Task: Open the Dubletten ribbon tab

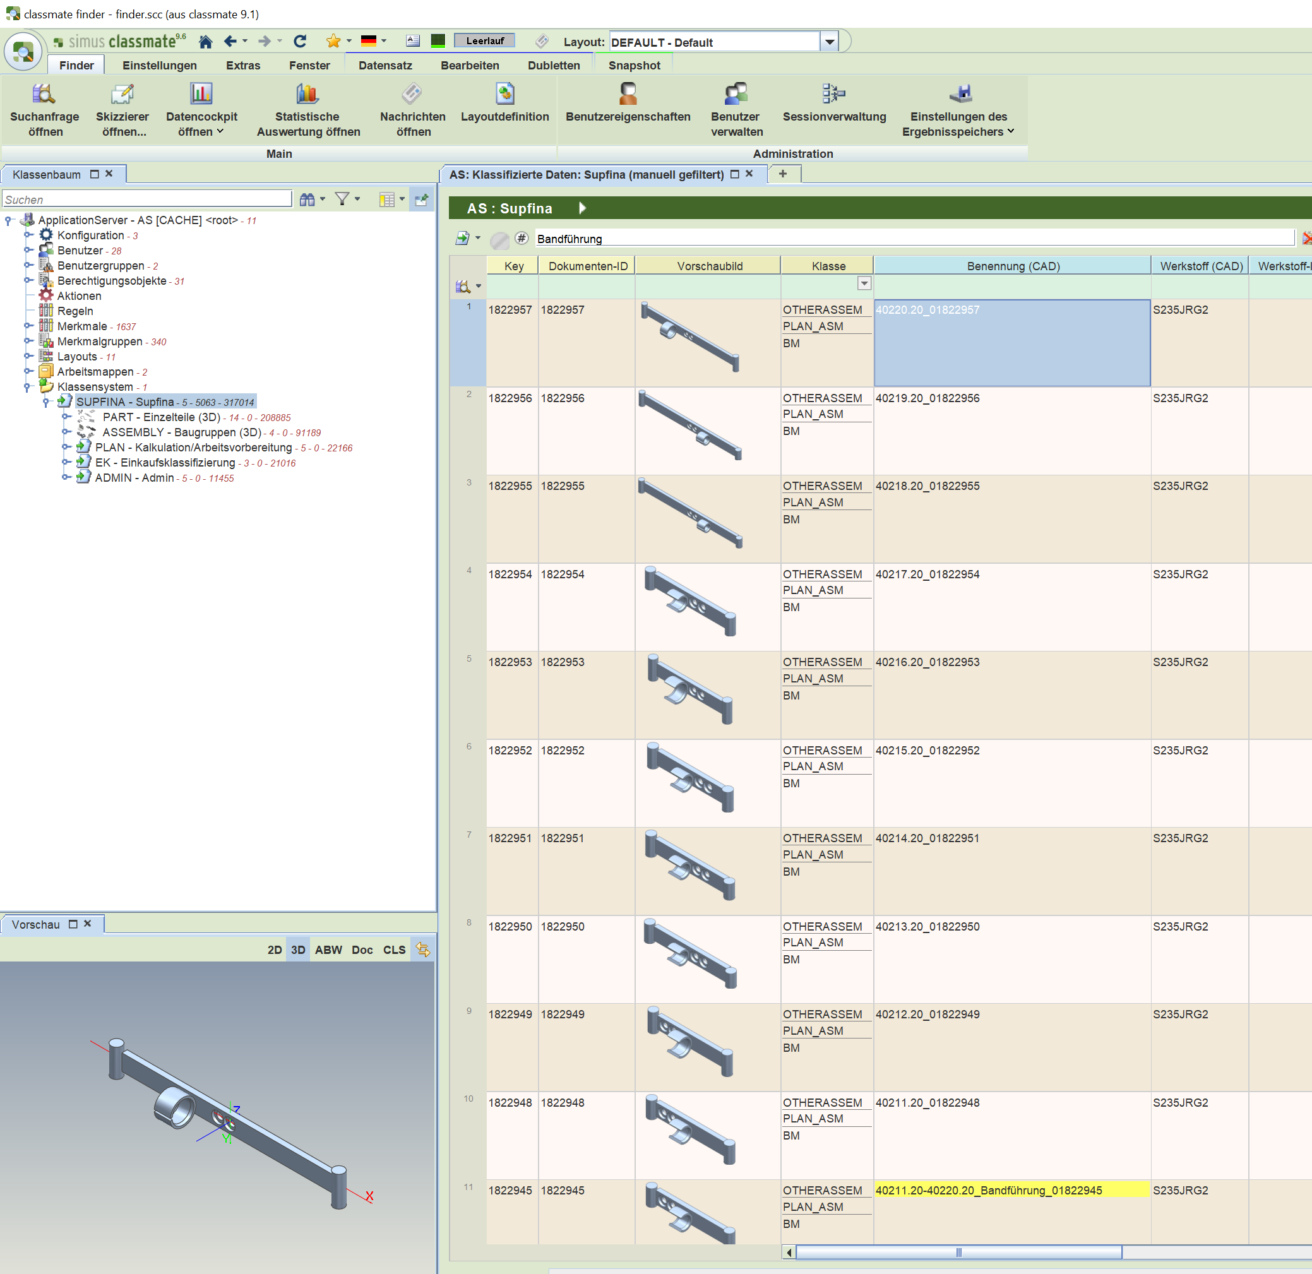Action: [x=554, y=66]
